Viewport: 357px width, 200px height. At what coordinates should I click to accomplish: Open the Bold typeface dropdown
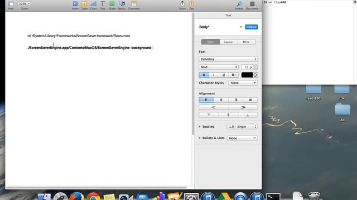(219, 67)
